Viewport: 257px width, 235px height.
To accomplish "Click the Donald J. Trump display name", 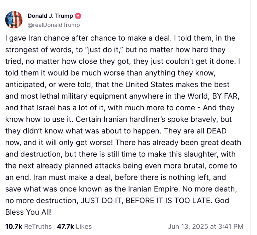I will pos(50,16).
